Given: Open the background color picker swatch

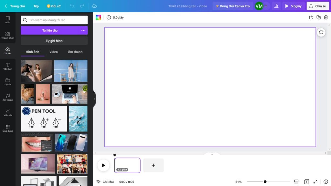Looking at the screenshot, I should point(98,17).
